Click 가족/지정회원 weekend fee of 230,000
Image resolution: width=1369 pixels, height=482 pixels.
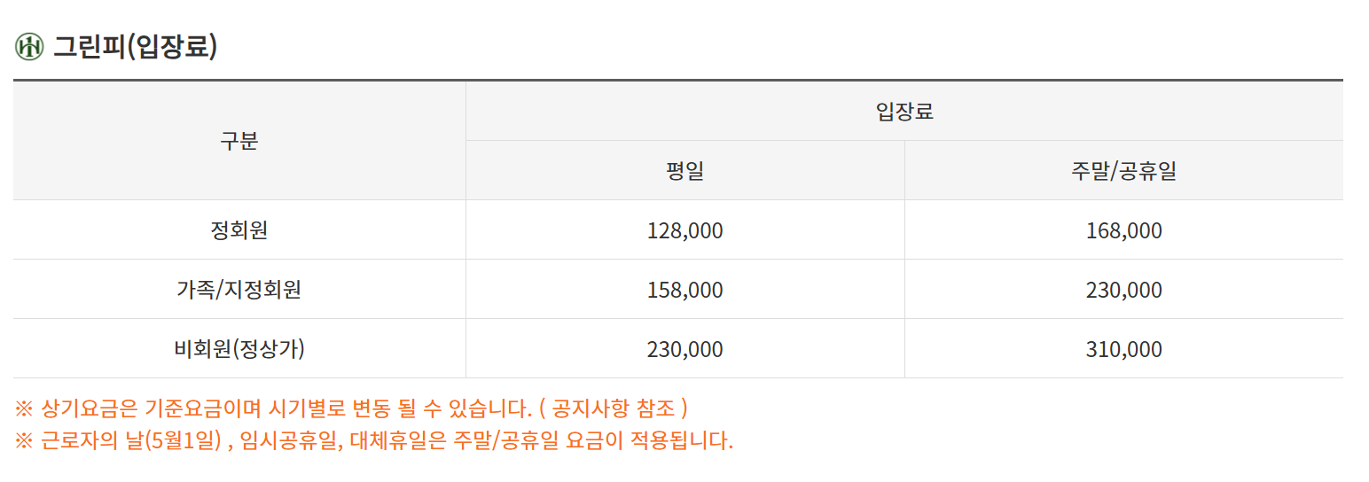pos(1123,291)
